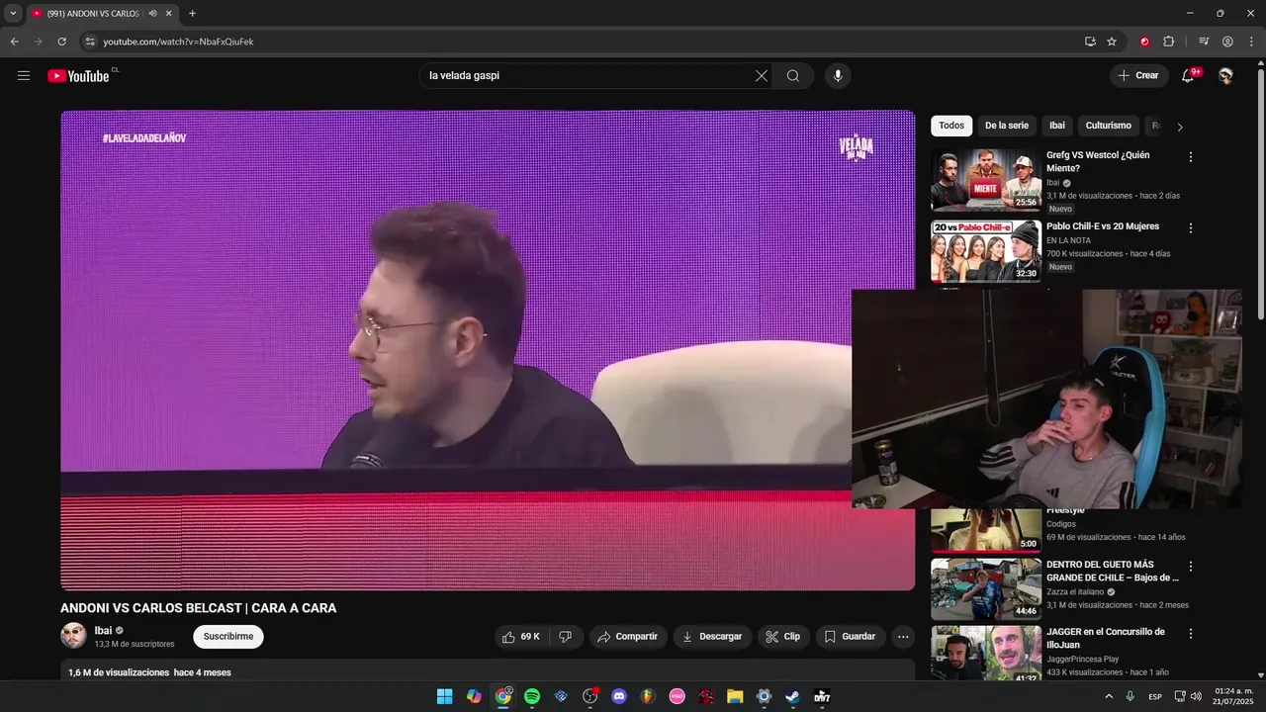The image size is (1266, 712).
Task: Open the red extension icon
Action: click(x=1144, y=42)
